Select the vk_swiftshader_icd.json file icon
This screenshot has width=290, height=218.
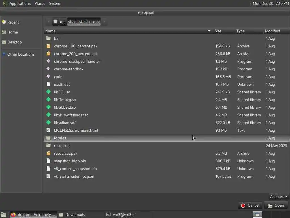tap(48, 176)
